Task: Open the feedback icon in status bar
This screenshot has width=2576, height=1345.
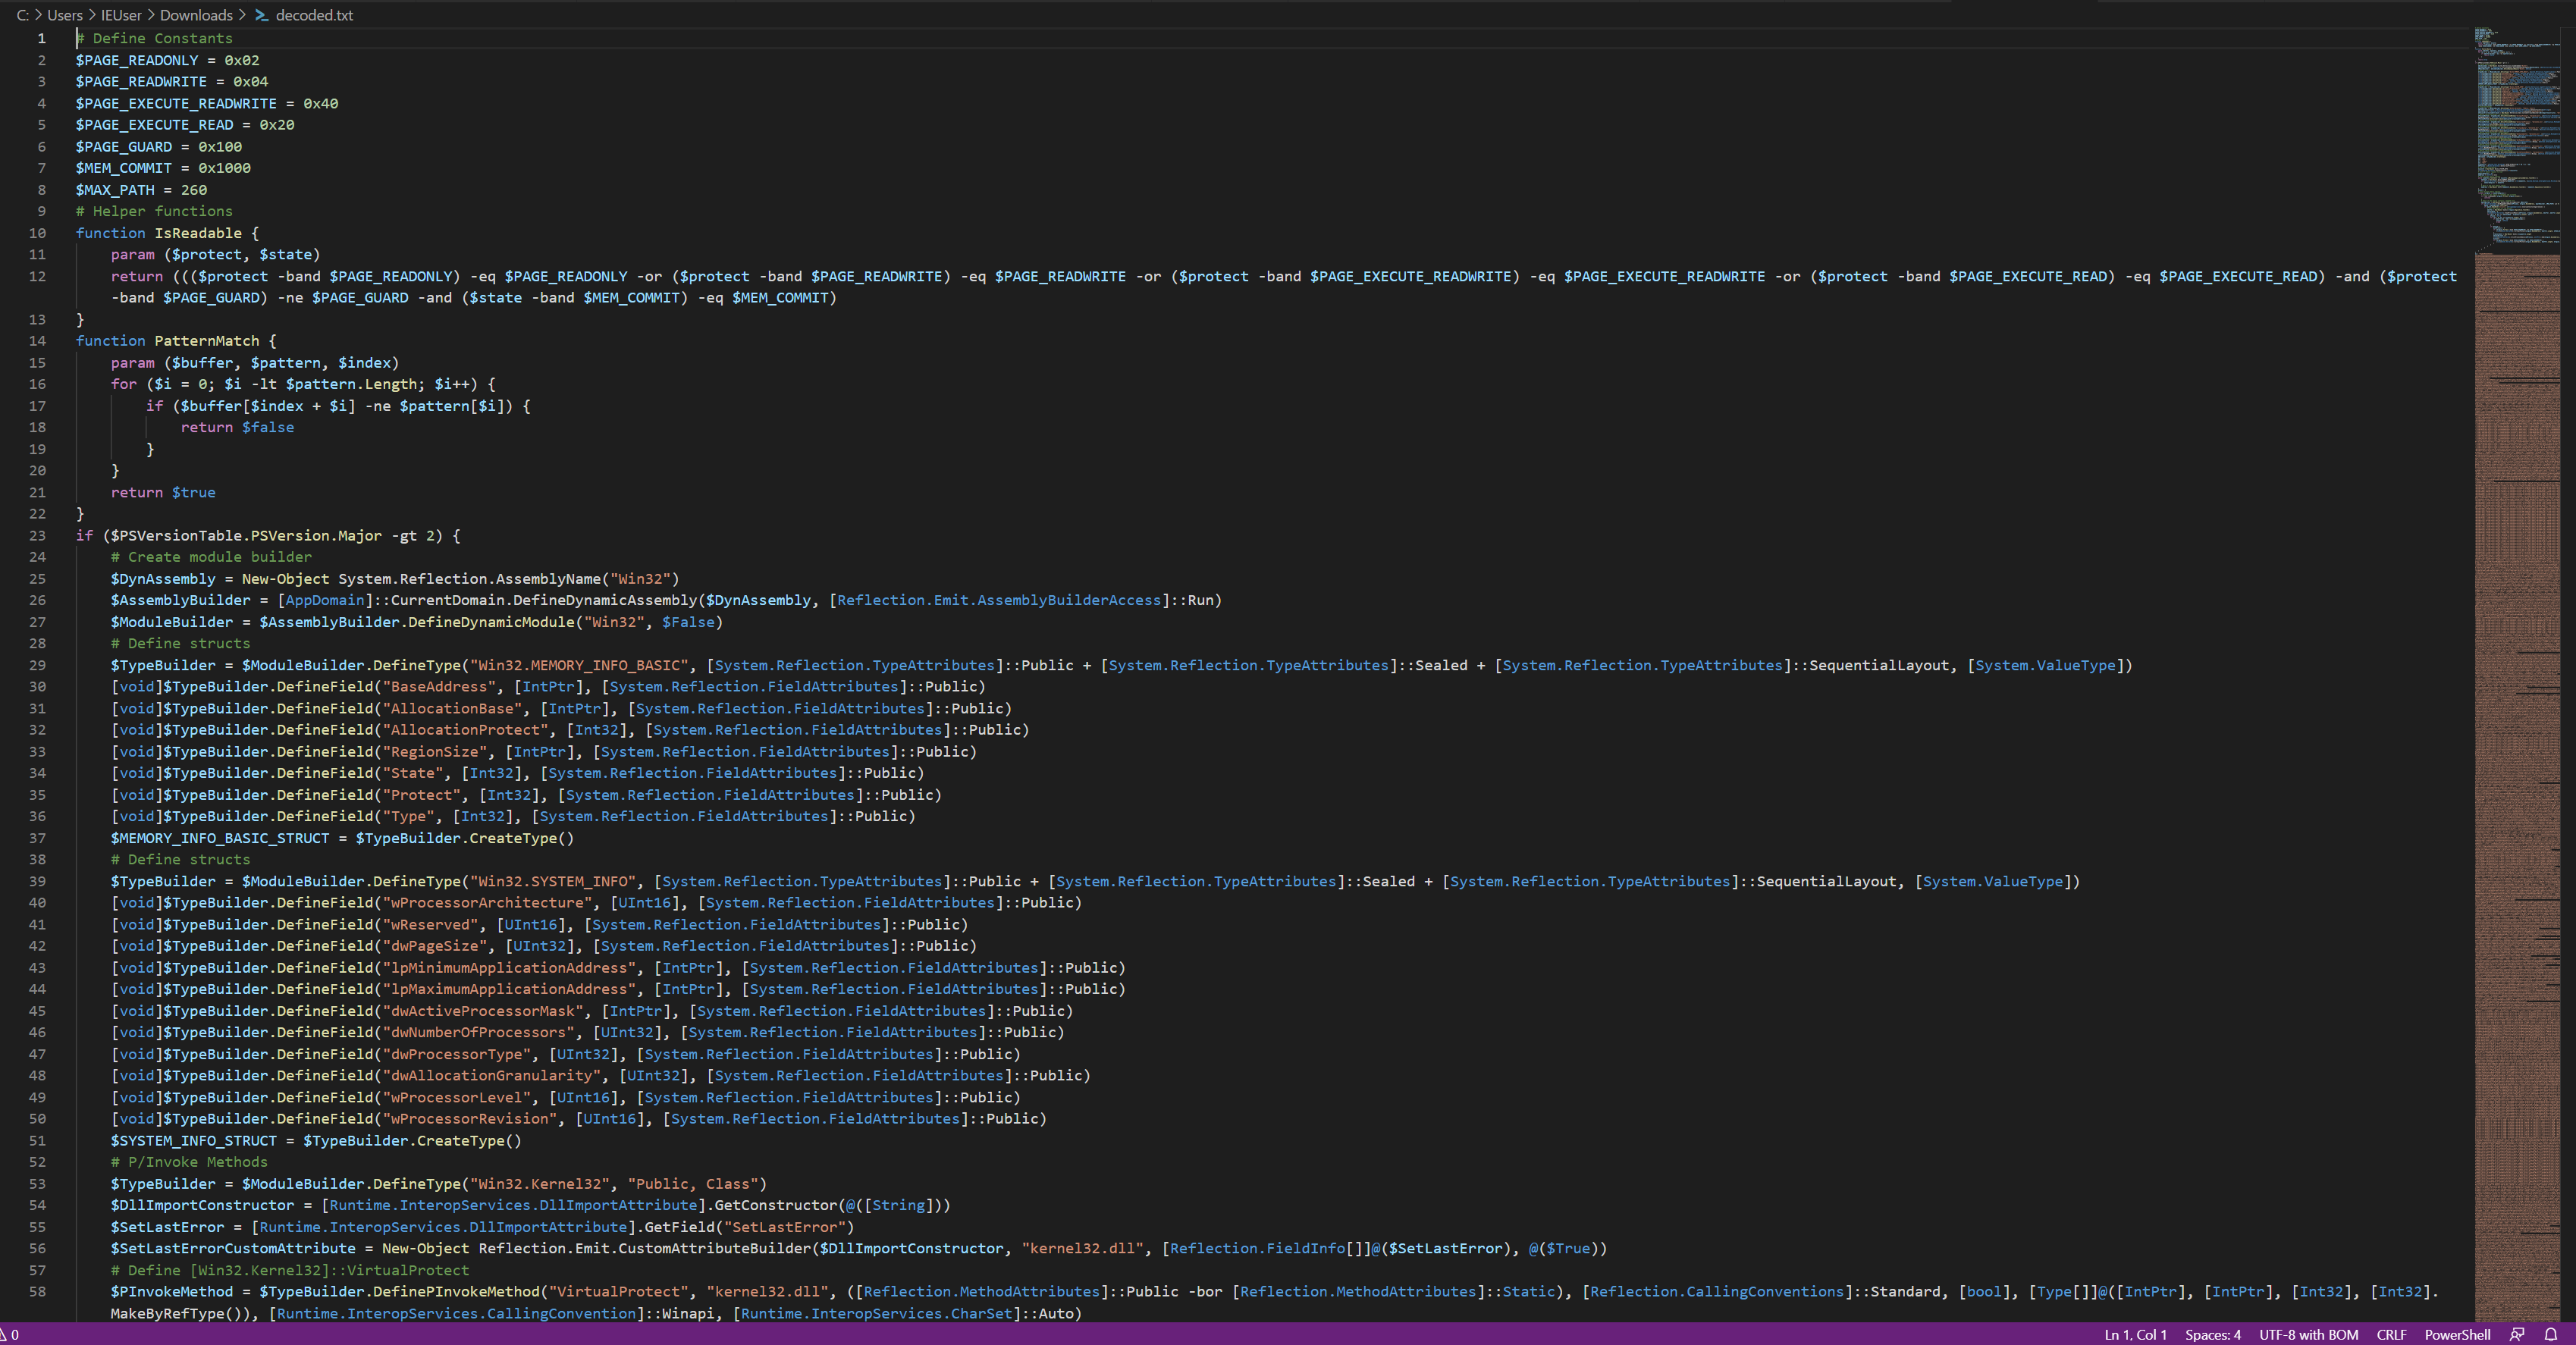Action: [x=2518, y=1334]
